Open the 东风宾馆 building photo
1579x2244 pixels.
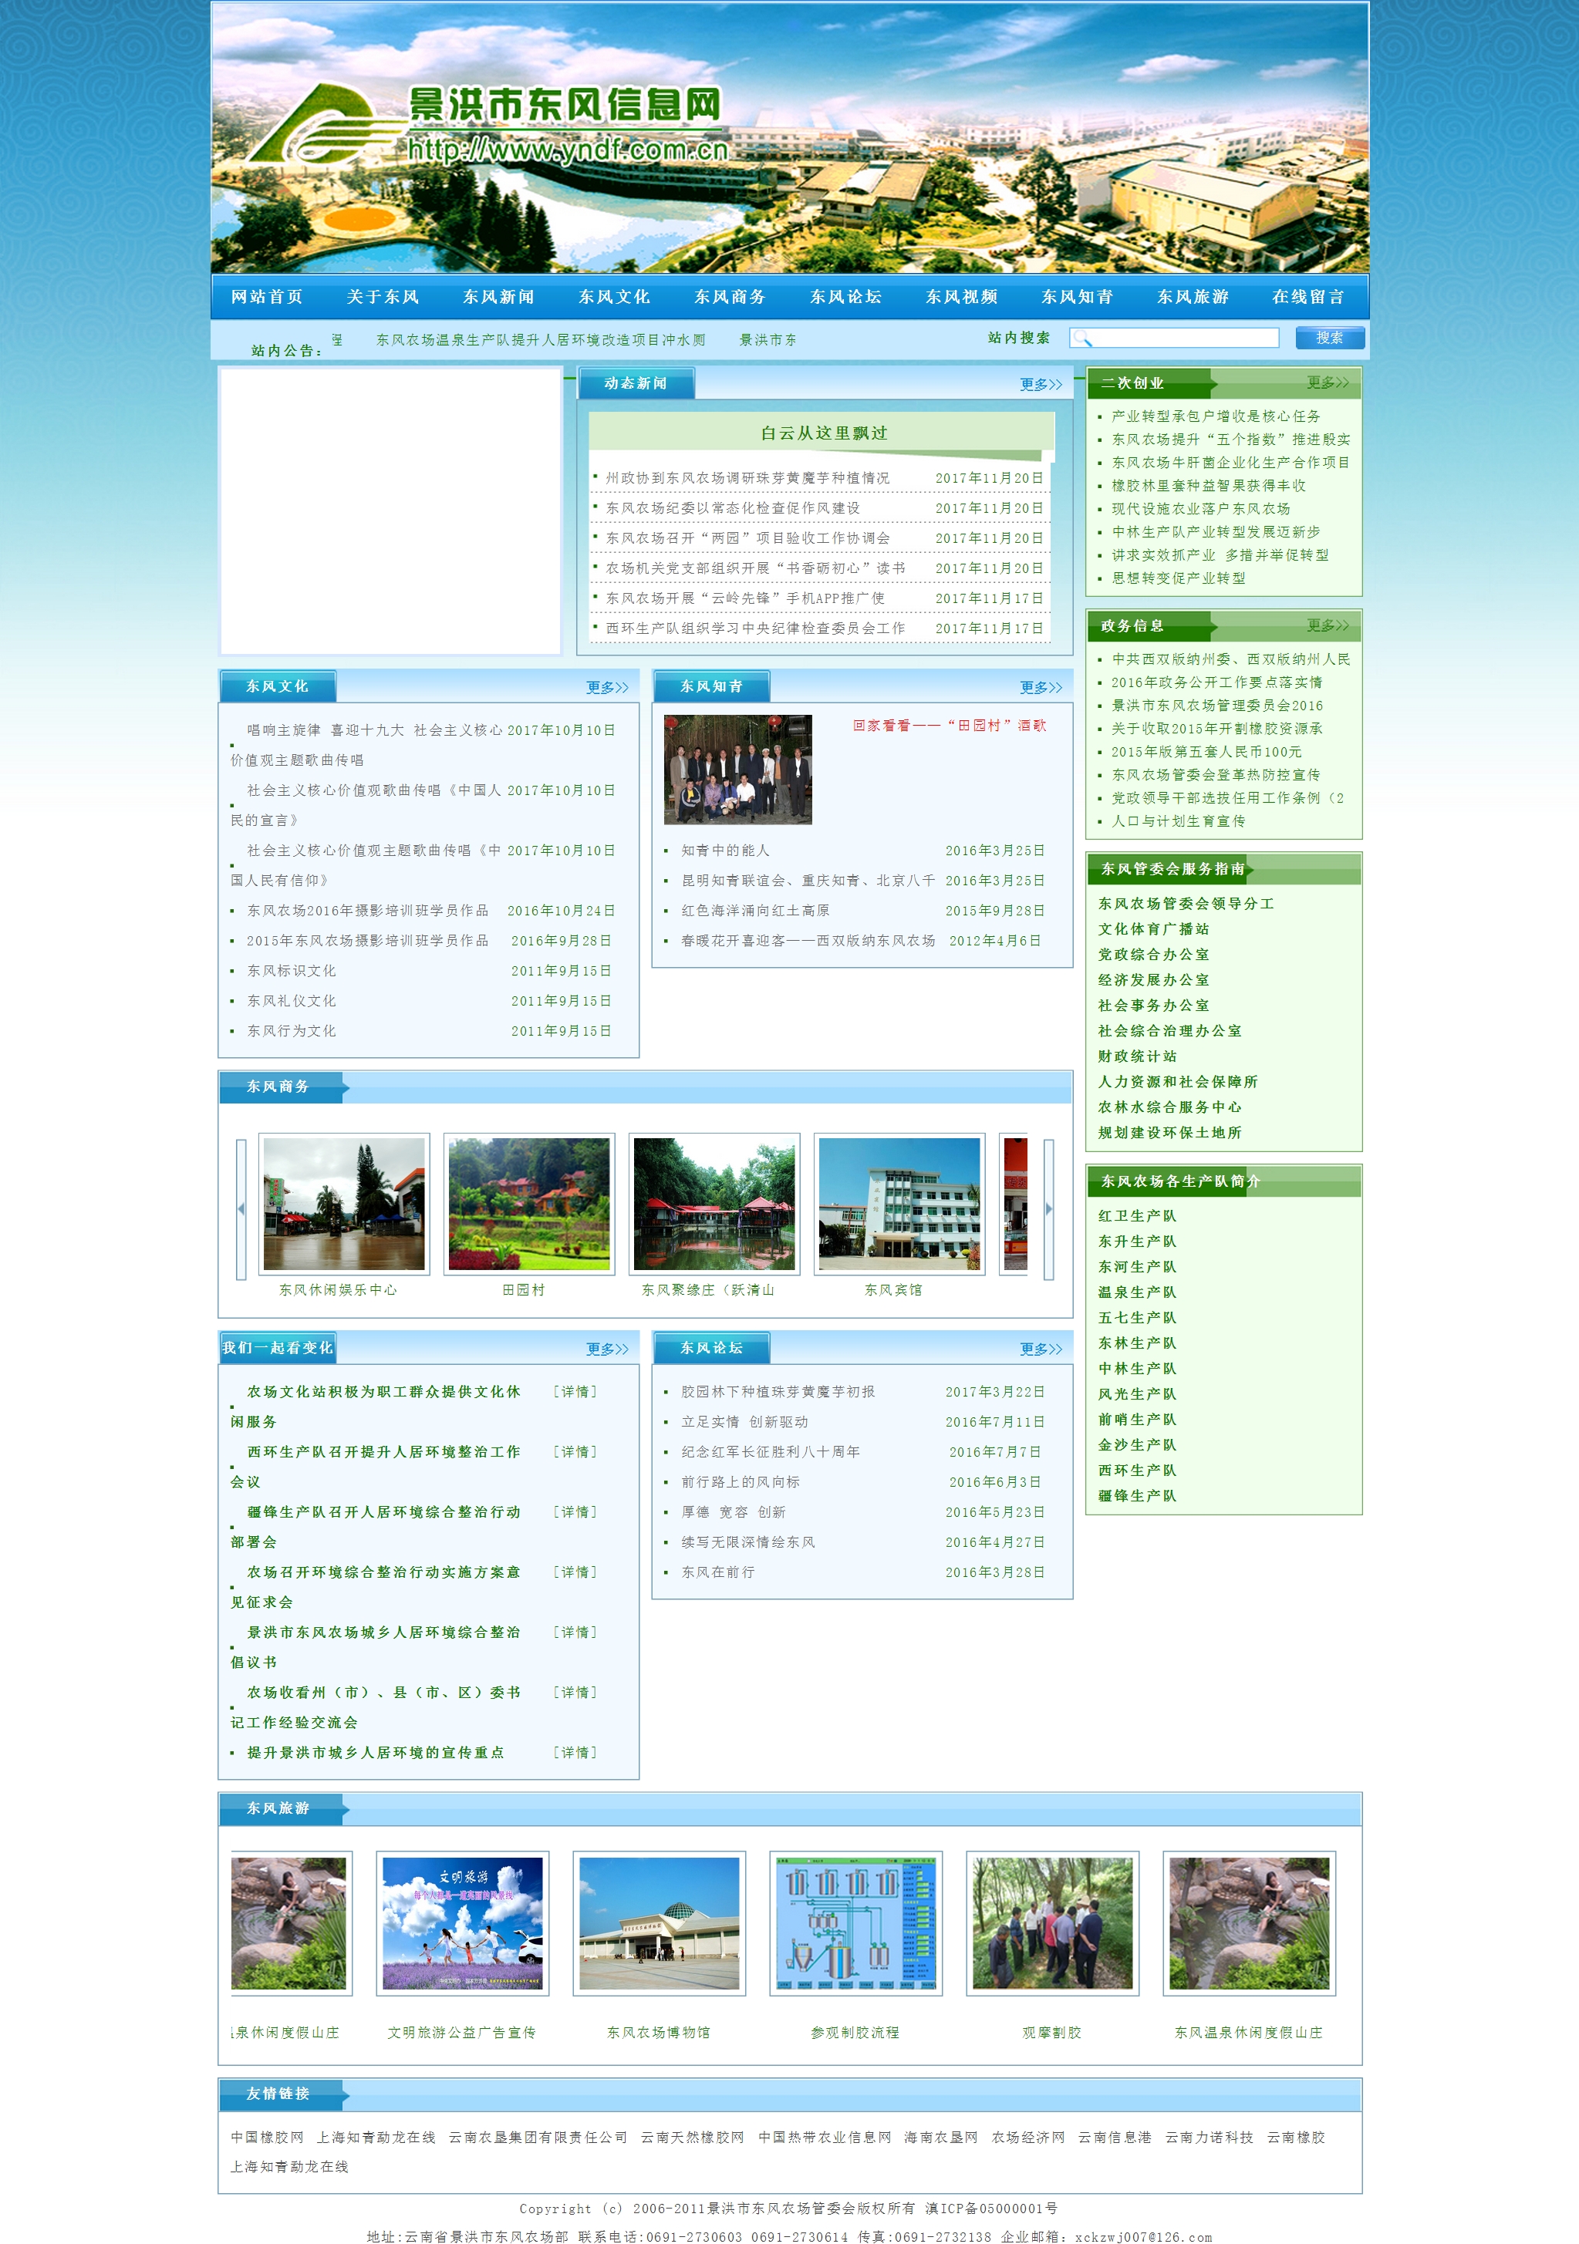pos(899,1203)
